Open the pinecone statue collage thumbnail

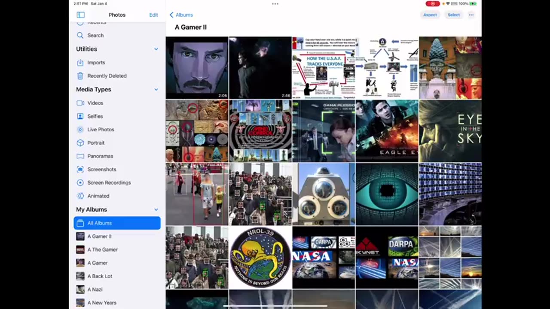point(450,68)
